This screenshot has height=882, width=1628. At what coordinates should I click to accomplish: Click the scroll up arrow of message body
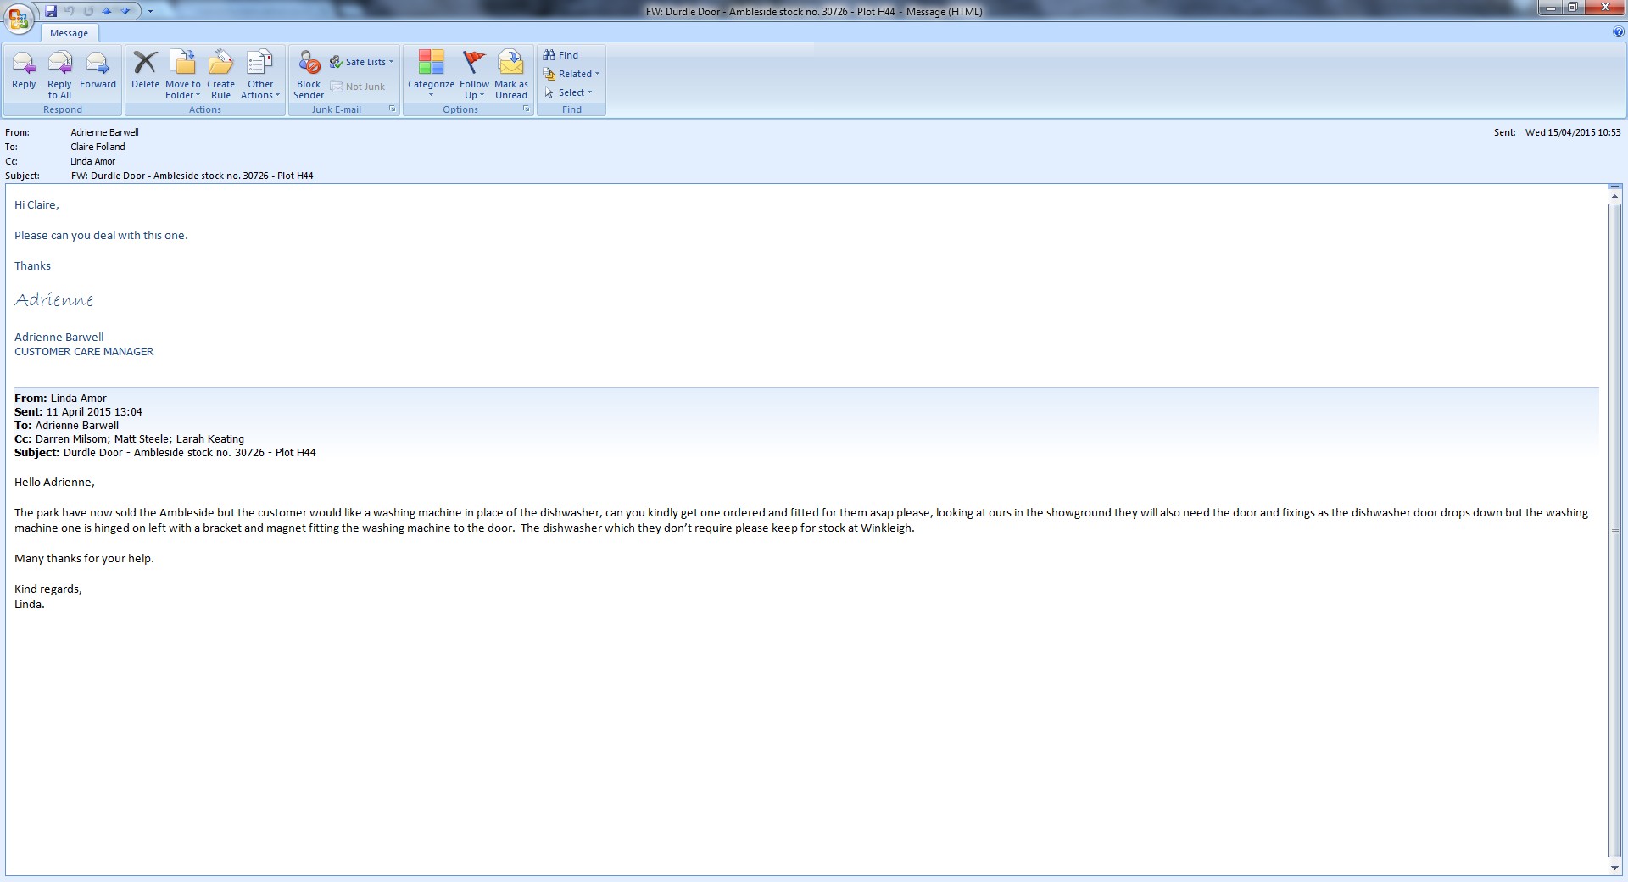(x=1614, y=196)
